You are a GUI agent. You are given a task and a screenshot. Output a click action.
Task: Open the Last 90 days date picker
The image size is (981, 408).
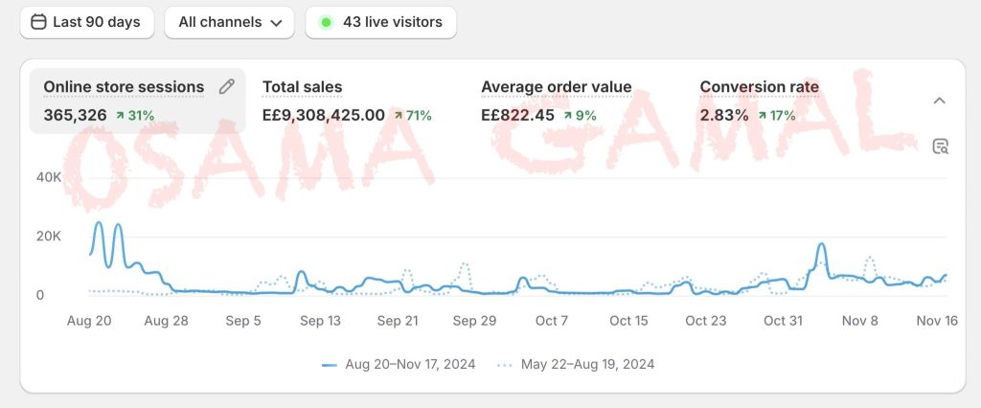[x=86, y=22]
